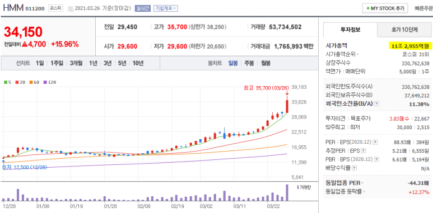Click the stock code 011200
Image resolution: width=433 pixels, height=213 pixels.
coord(35,8)
